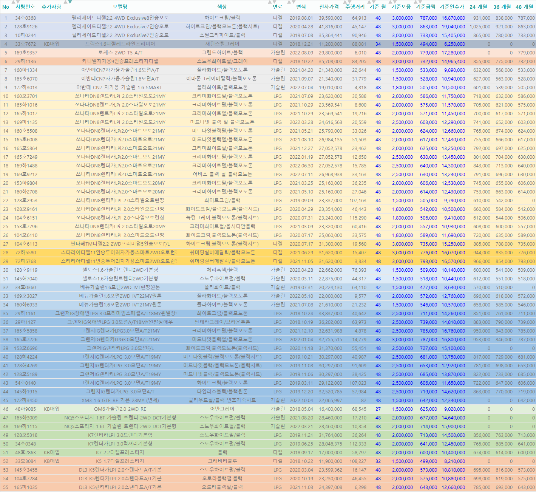Click ascending sort triangle between No and 차량번호
536x492 pixels.
13,2
